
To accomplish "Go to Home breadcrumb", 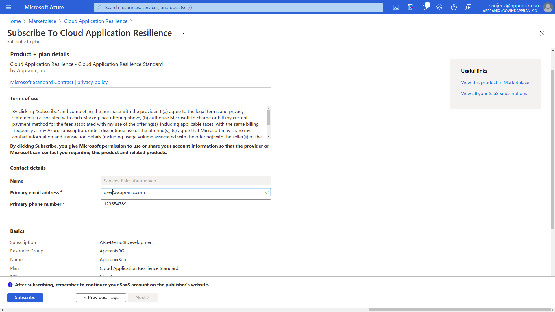I will [x=14, y=21].
